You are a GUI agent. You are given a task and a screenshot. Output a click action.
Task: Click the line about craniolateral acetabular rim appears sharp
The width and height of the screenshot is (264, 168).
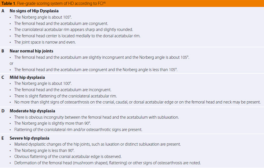pyautogui.click(x=73, y=30)
